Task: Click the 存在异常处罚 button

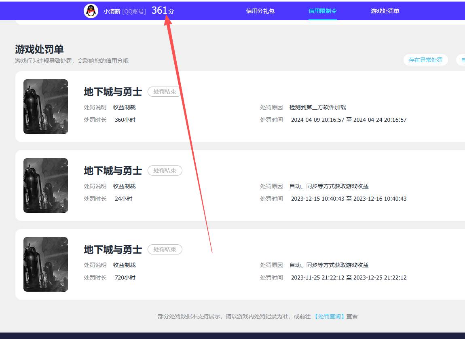Action: pos(426,59)
